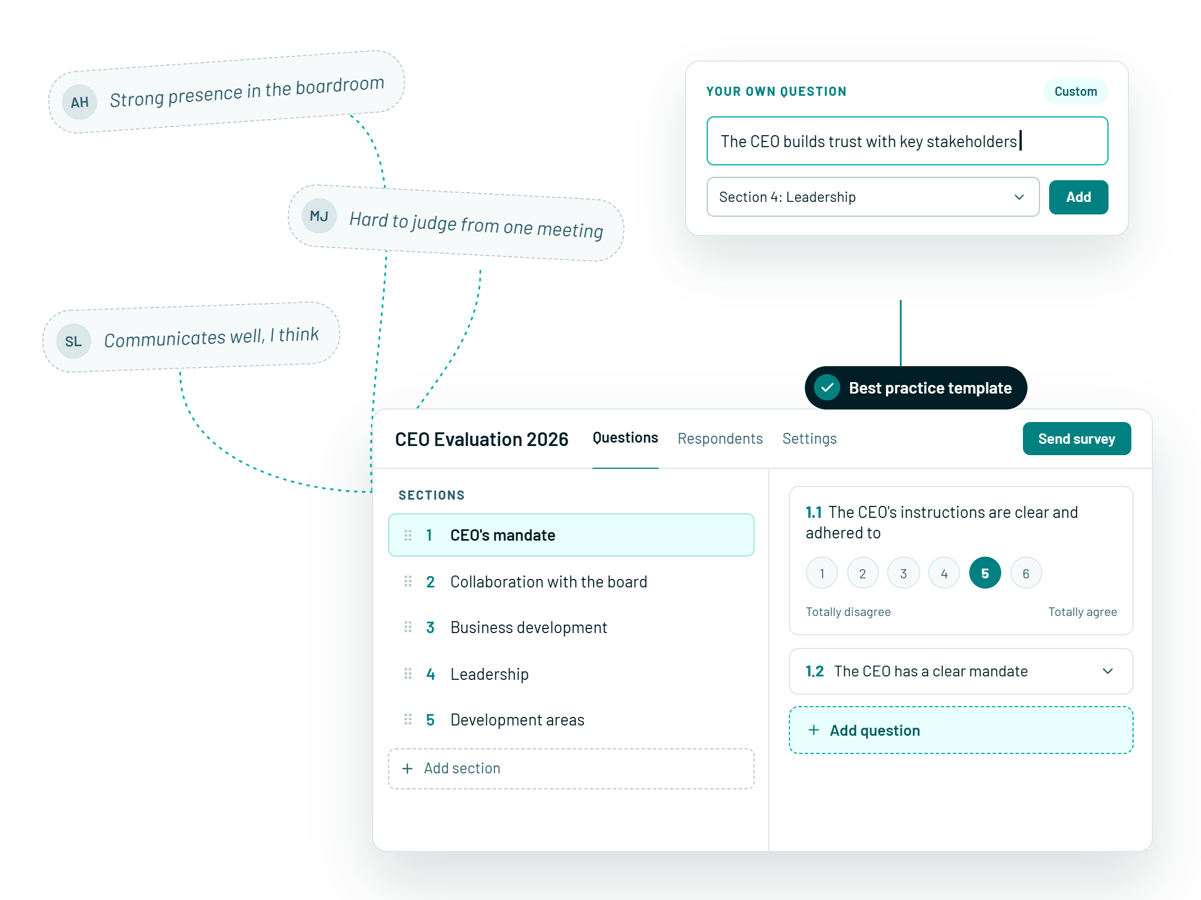Click the SL avatar badge
The image size is (1201, 900).
click(73, 341)
